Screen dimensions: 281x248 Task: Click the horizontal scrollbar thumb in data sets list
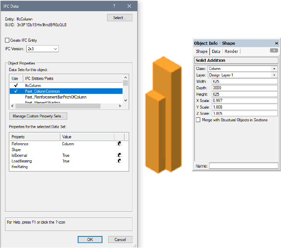click(58, 106)
